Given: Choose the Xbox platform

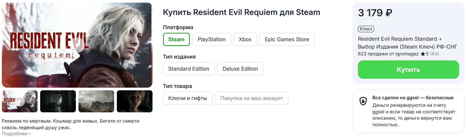Looking at the screenshot, I should pyautogui.click(x=245, y=39).
